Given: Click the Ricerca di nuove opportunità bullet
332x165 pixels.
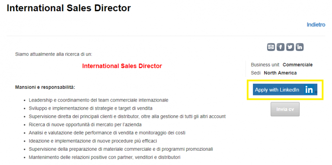Looking at the screenshot, I should click(x=85, y=124).
